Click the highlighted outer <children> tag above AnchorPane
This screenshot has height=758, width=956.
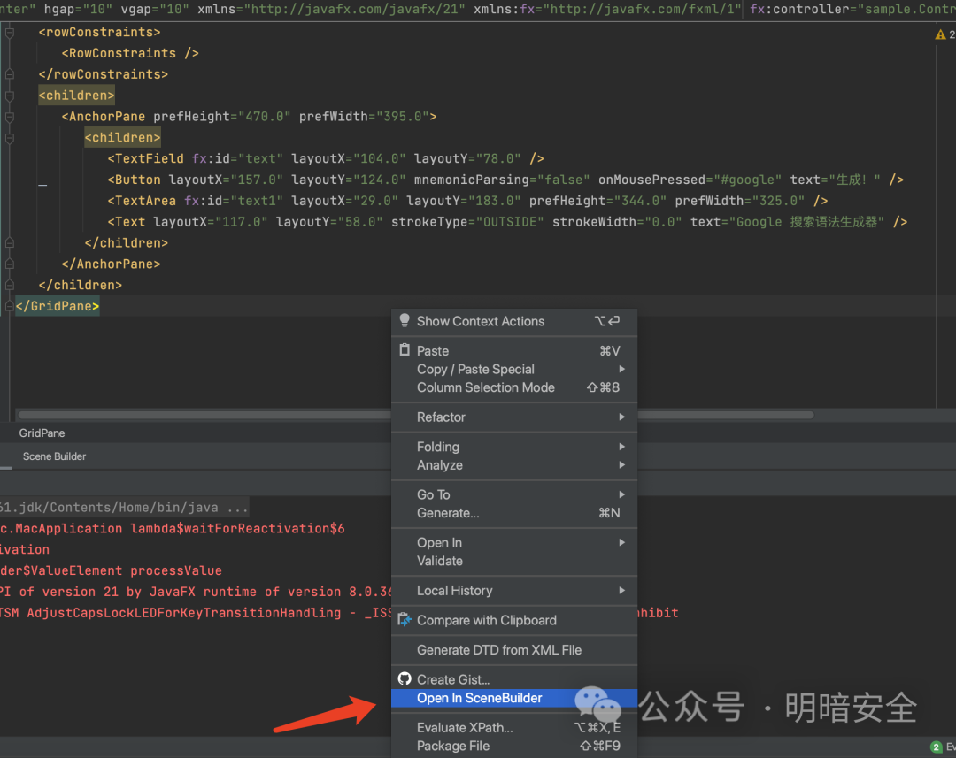click(76, 95)
